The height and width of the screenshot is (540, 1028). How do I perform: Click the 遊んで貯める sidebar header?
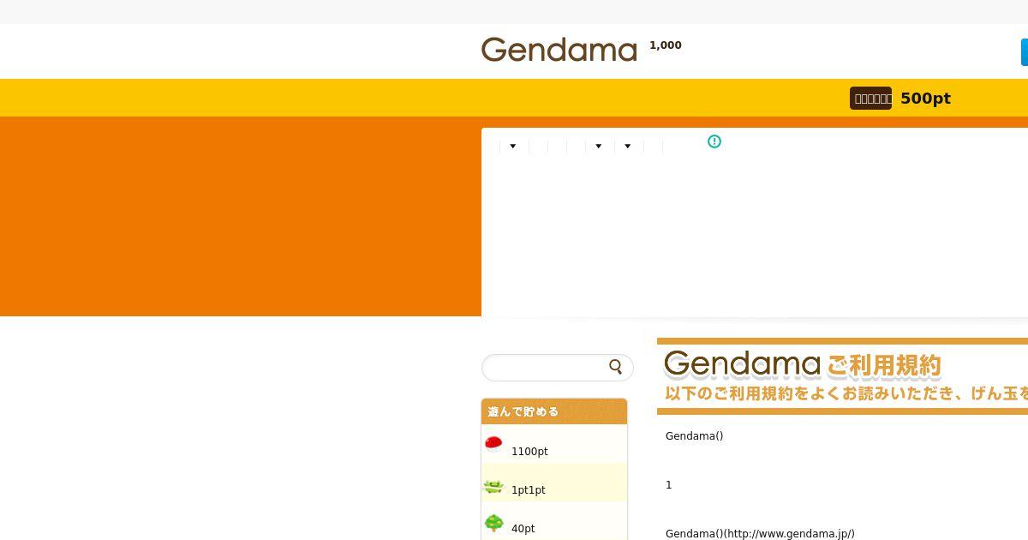point(554,411)
